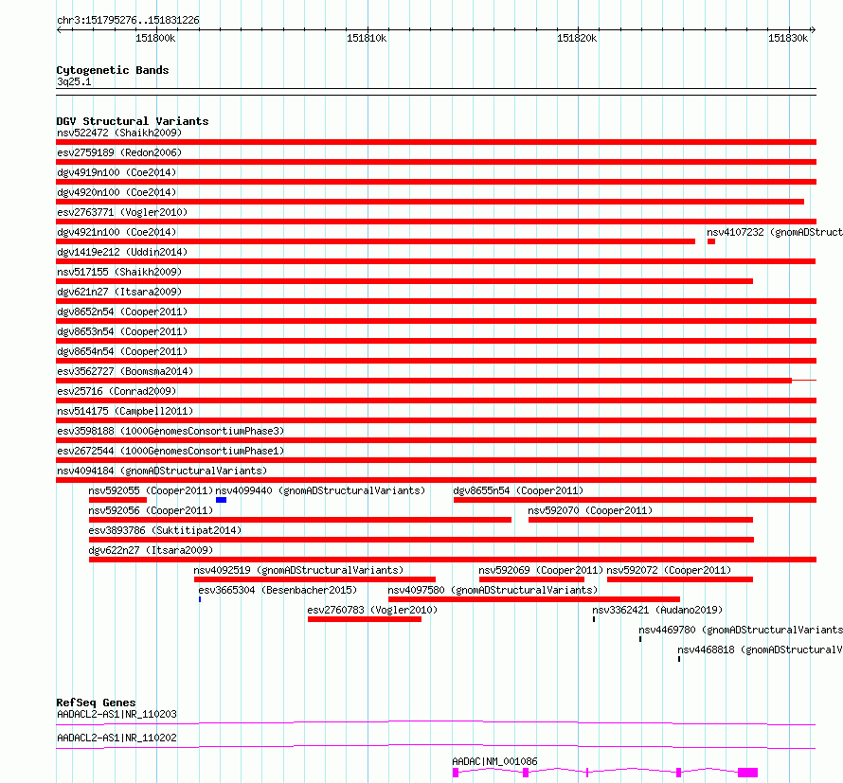Open esv3893786 (Suktitipat2014) label

tap(165, 530)
